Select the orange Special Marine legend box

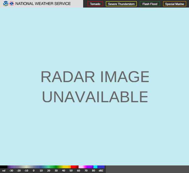click(175, 4)
